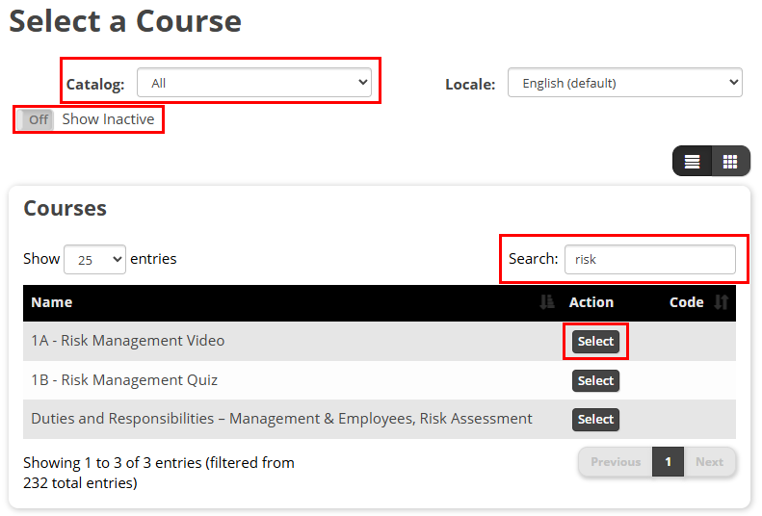Image resolution: width=762 pixels, height=516 pixels.
Task: Click inside the Search field
Action: click(x=649, y=259)
